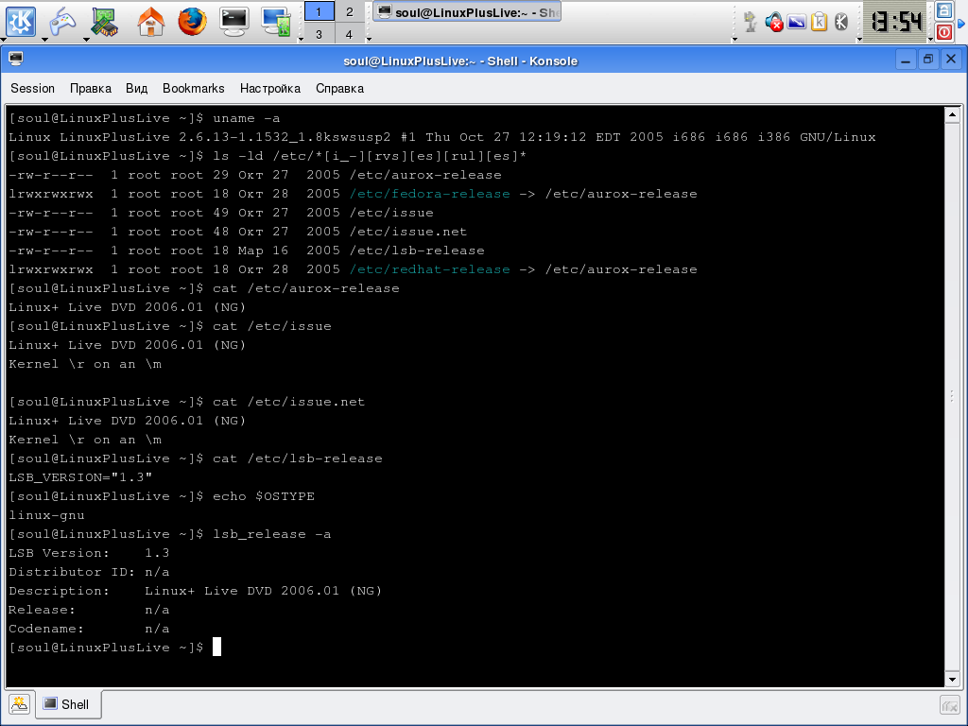
Task: Launch Firefox from the panel
Action: point(192,22)
